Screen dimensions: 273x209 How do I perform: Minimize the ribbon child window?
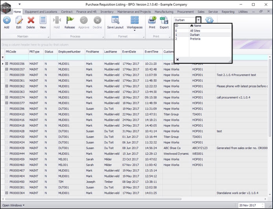[253, 12]
